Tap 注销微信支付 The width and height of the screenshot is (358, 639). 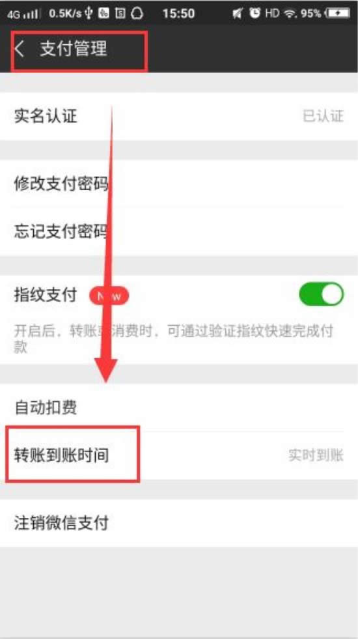click(x=179, y=523)
